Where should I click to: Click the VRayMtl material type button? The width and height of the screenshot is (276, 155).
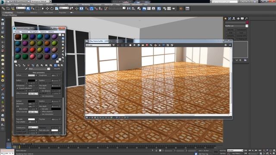[x=57, y=69]
